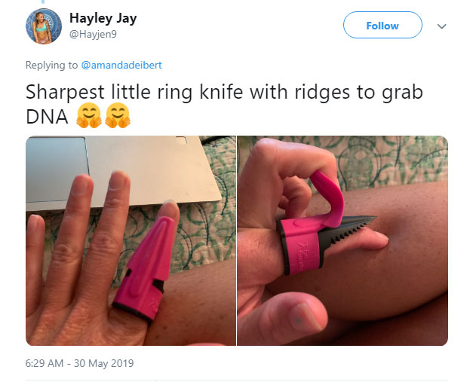Click the @Hayjen9 handle
Screen dimensions: 473x382
(93, 34)
